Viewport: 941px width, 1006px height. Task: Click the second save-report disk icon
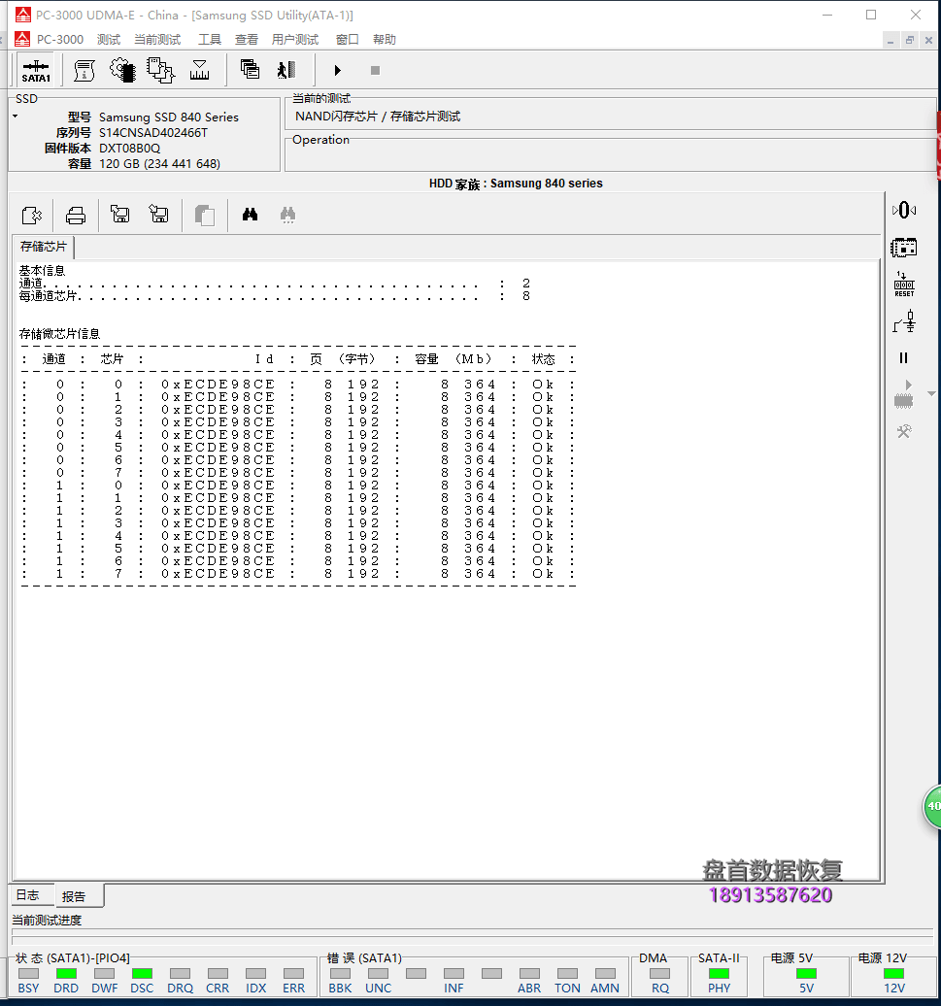pos(158,214)
